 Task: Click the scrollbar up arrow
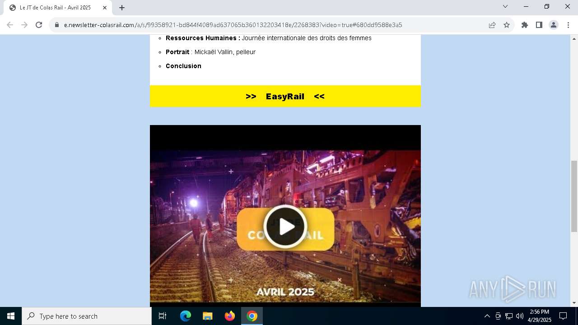(574, 38)
